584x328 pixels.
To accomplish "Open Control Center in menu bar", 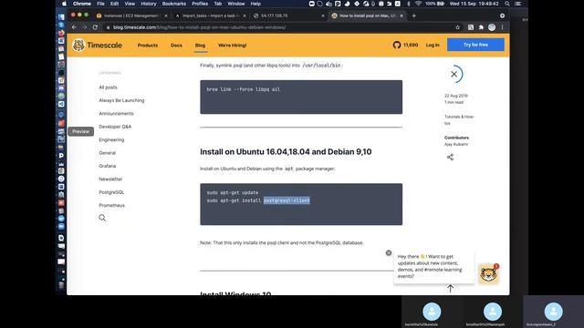I will pyautogui.click(x=517, y=4).
